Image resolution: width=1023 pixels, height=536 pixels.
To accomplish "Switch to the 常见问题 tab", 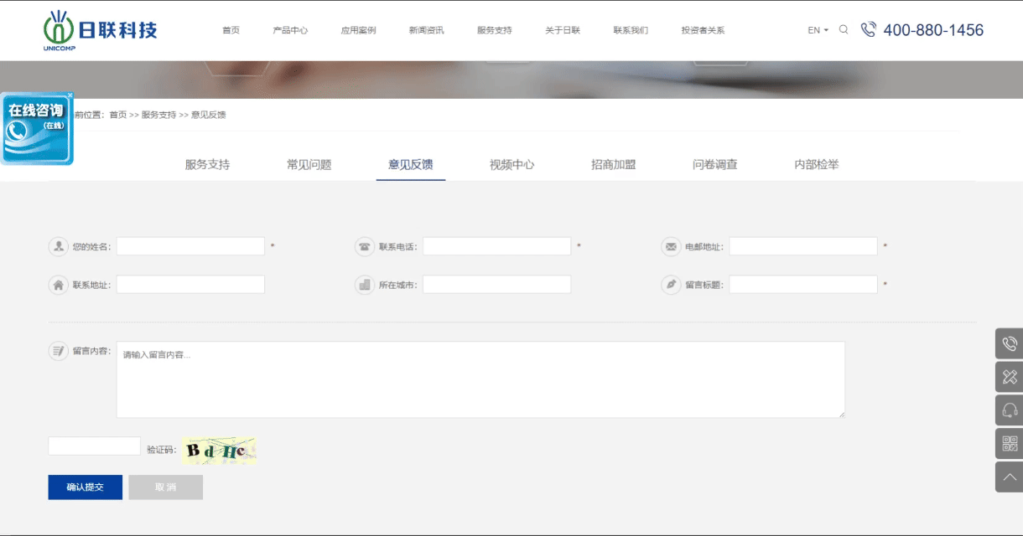I will (309, 165).
